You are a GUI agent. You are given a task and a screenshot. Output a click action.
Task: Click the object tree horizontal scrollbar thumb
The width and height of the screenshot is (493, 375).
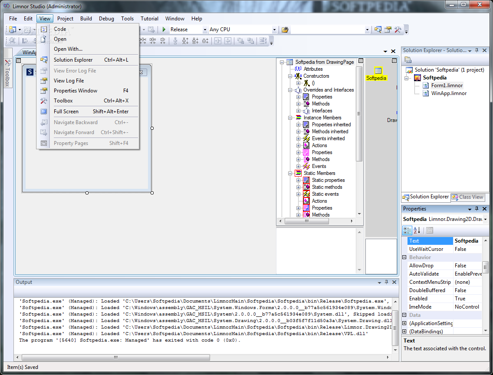pyautogui.click(x=306, y=221)
